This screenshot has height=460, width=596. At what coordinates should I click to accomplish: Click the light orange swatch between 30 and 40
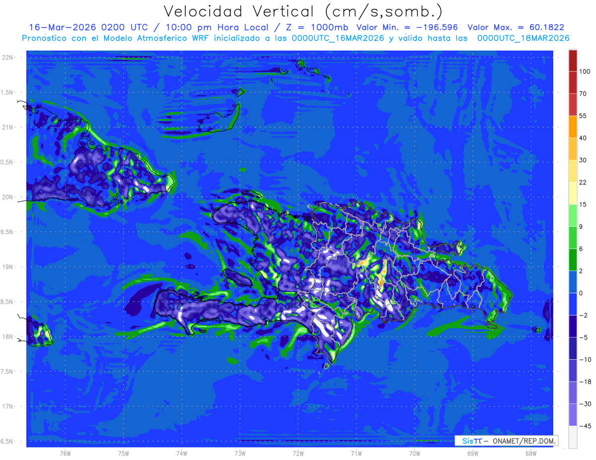tap(573, 149)
